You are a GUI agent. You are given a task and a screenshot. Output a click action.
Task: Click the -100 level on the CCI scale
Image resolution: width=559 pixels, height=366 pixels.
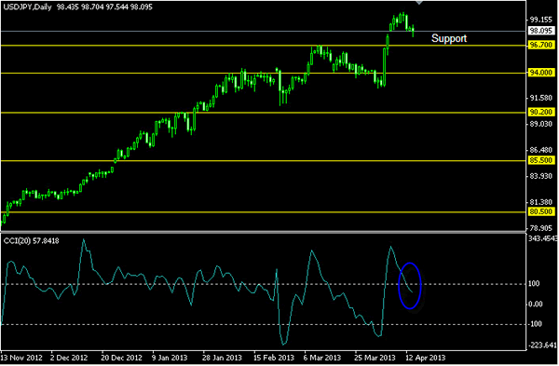[x=535, y=324]
